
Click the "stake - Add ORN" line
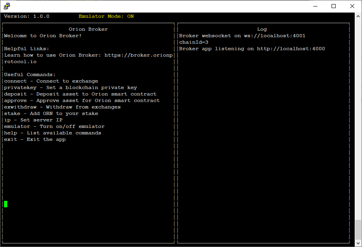tap(51, 113)
